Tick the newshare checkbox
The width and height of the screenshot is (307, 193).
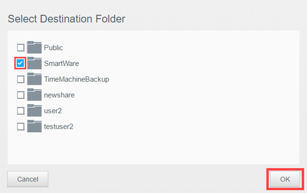pos(20,95)
